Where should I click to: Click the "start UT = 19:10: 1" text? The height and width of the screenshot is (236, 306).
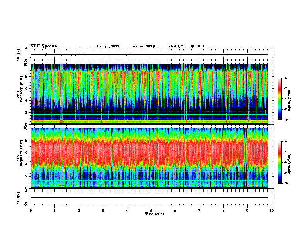(187, 46)
